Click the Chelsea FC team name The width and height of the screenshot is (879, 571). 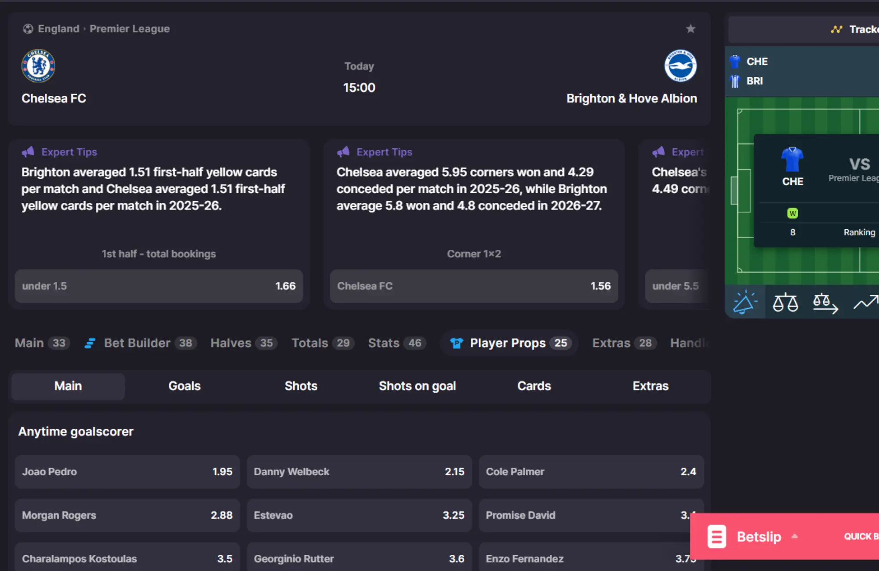(54, 98)
